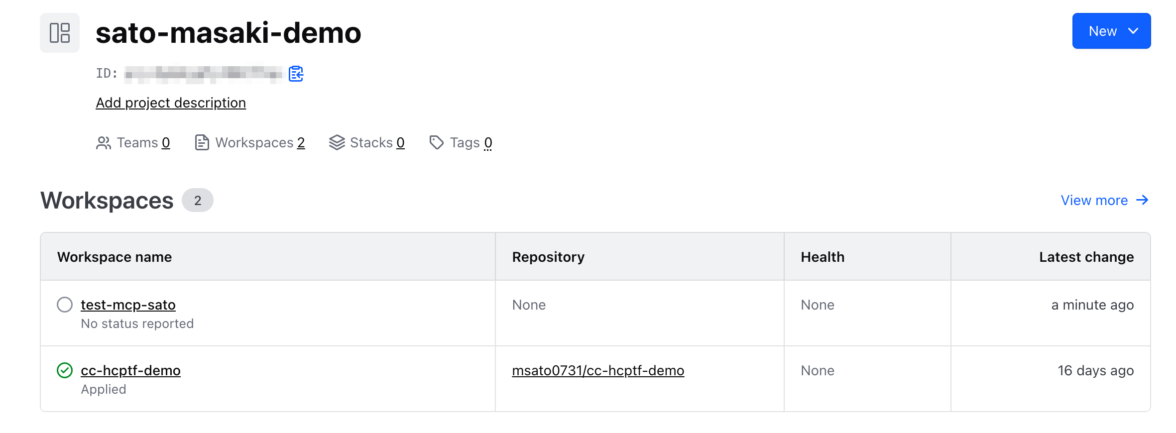Click the Stacks layers icon
Viewport: 1176px width, 433px height.
tap(337, 143)
